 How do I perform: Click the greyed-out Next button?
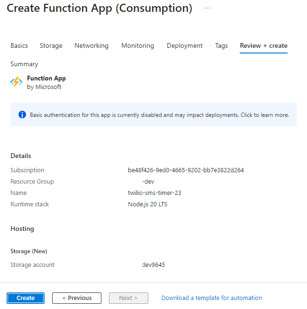128,298
